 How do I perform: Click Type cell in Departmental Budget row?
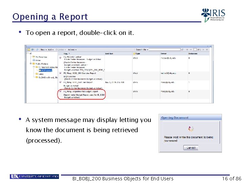(135, 91)
